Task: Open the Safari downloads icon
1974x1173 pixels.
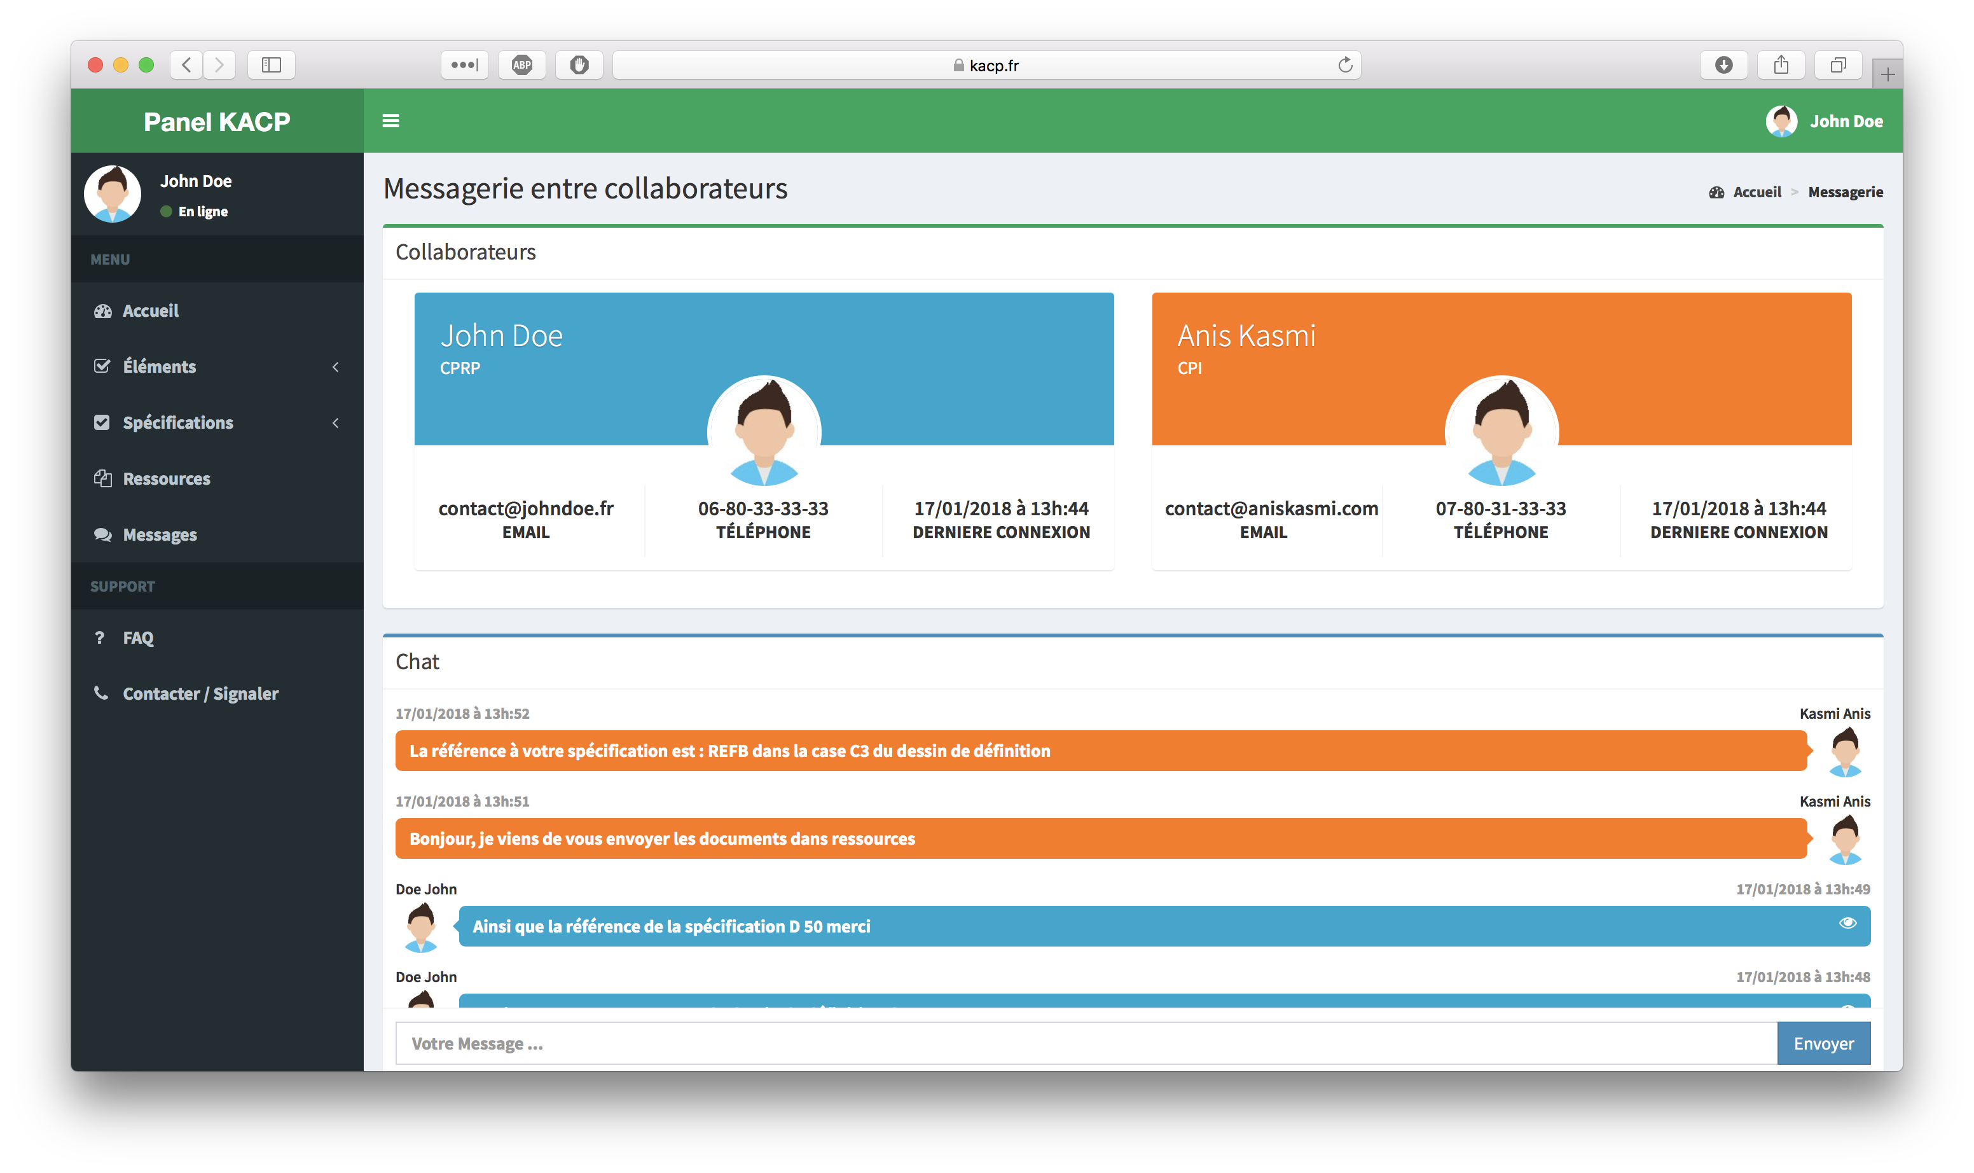Action: (x=1723, y=65)
